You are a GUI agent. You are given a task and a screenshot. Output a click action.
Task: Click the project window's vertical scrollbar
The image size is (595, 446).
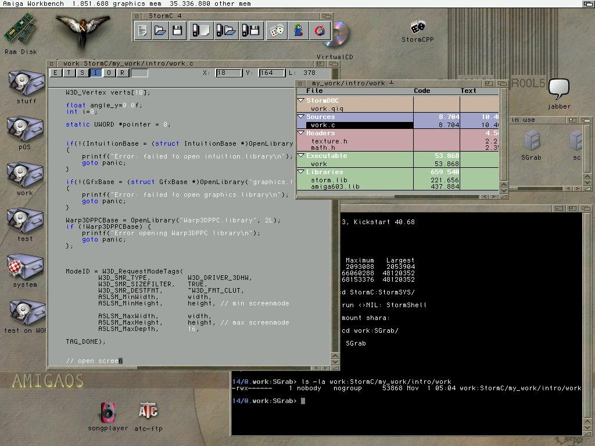tap(504, 135)
